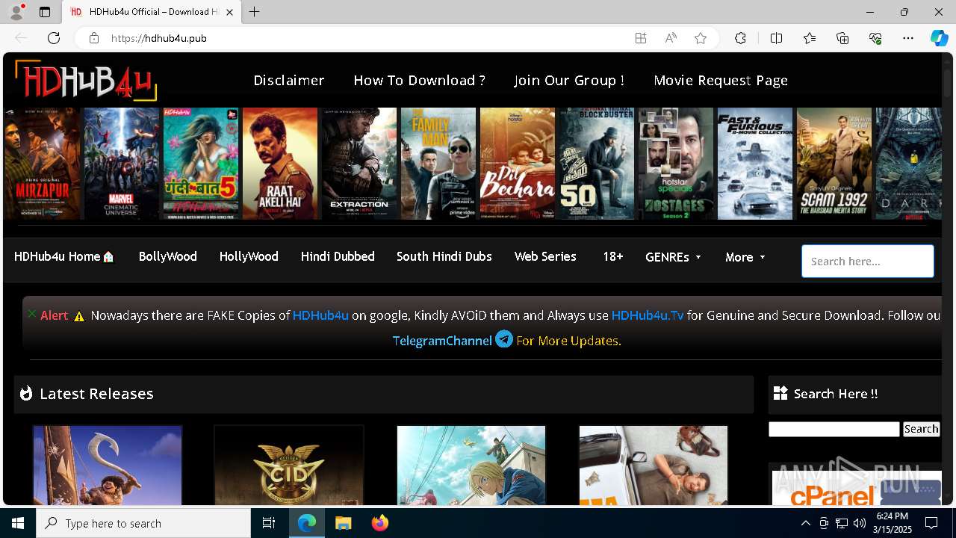Open the apps available icon in address bar
Image resolution: width=956 pixels, height=538 pixels.
pos(641,38)
